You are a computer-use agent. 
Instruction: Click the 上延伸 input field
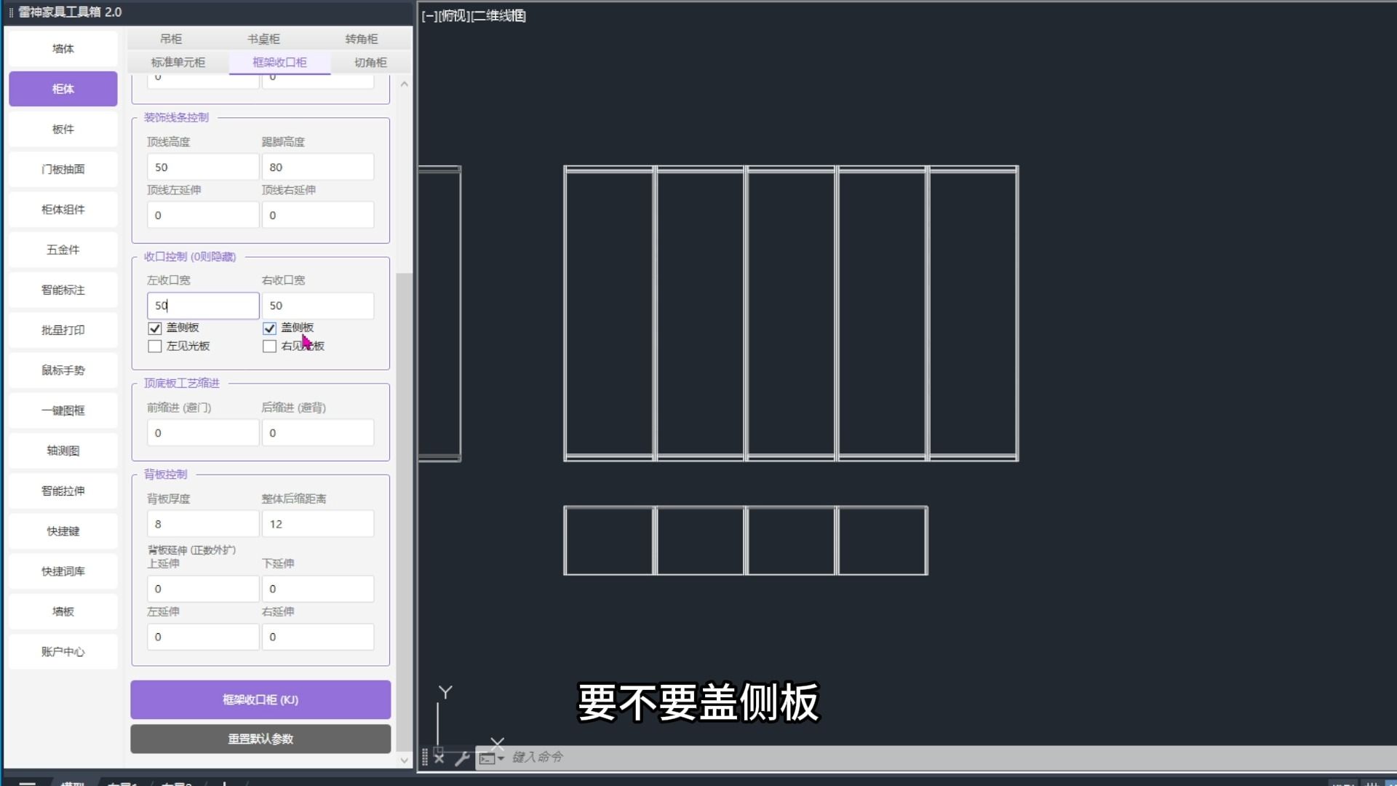203,589
